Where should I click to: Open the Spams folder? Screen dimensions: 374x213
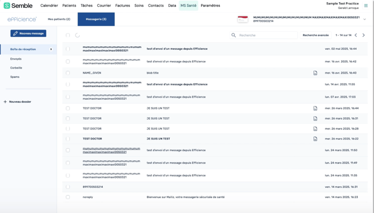15,77
